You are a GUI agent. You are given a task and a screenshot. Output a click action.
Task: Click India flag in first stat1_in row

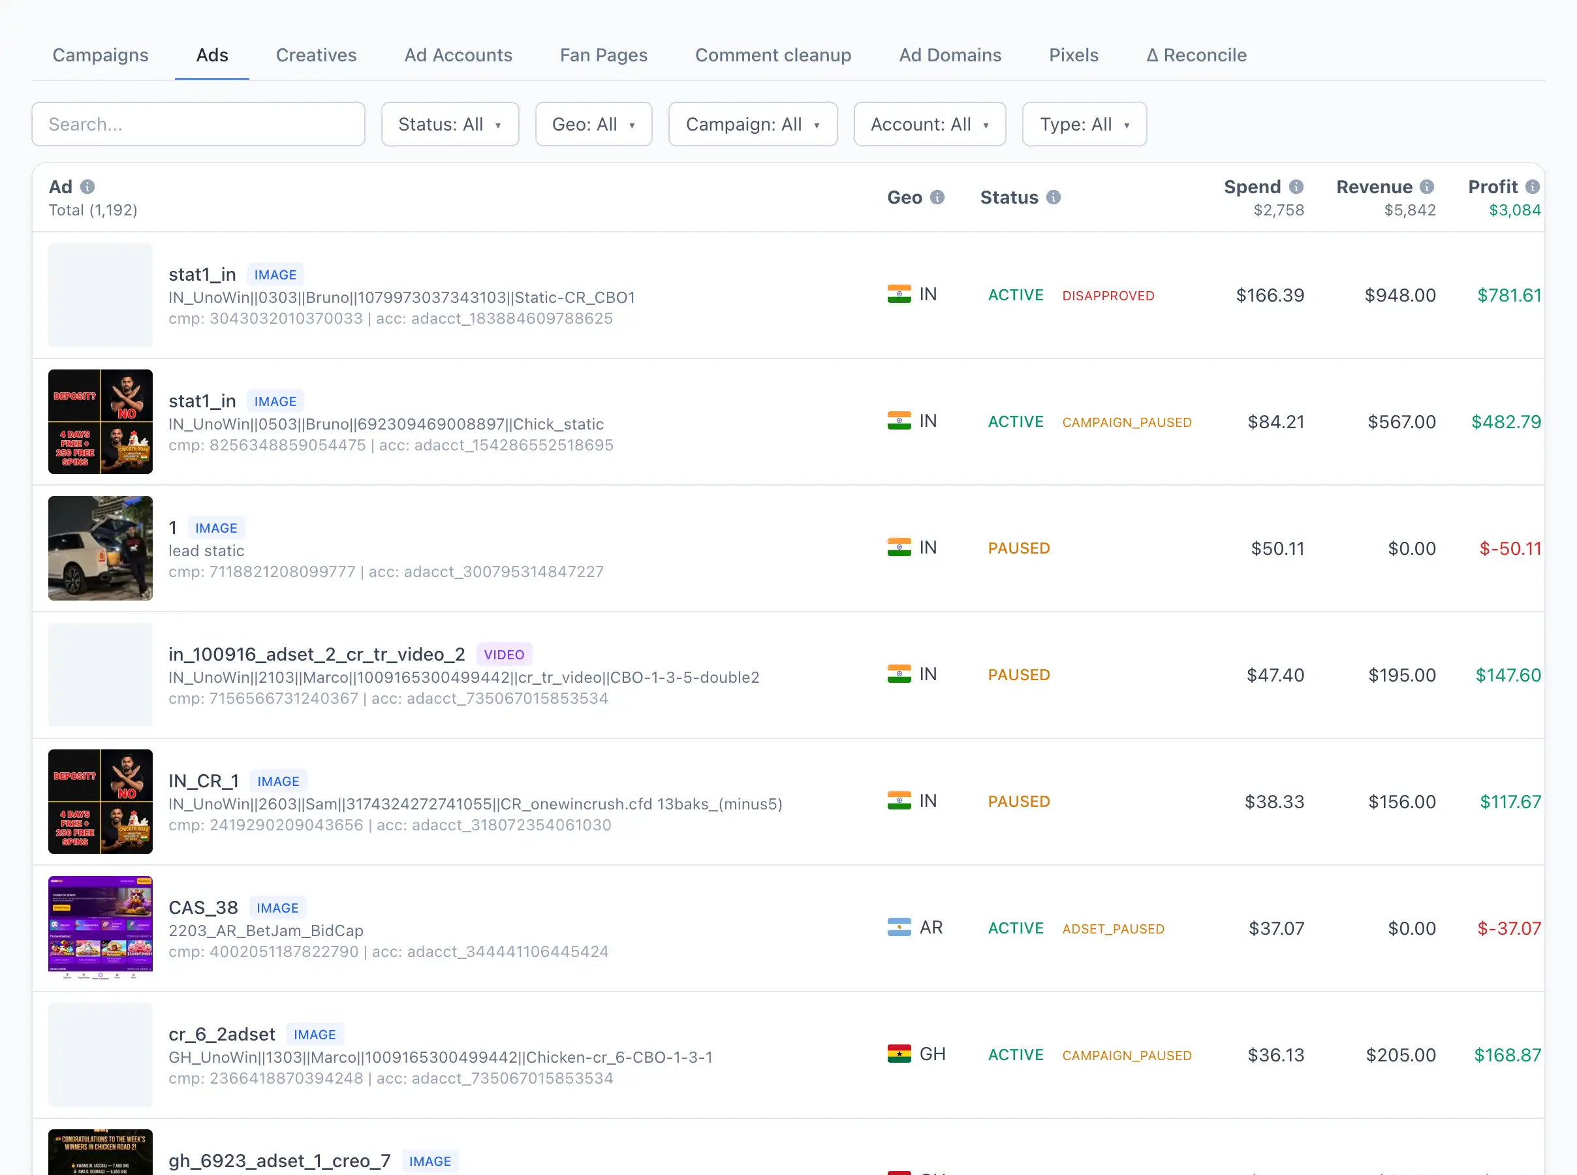coord(899,294)
